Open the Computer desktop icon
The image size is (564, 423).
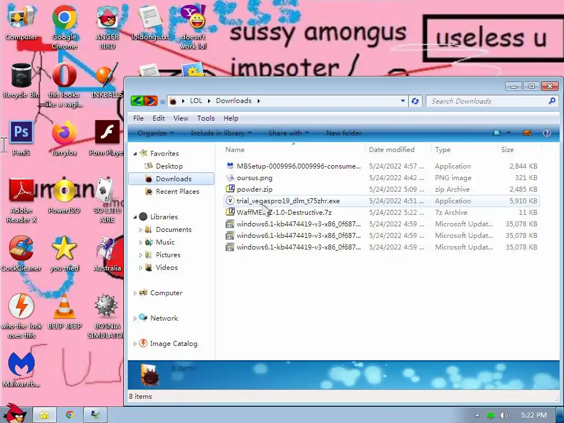pyautogui.click(x=21, y=21)
